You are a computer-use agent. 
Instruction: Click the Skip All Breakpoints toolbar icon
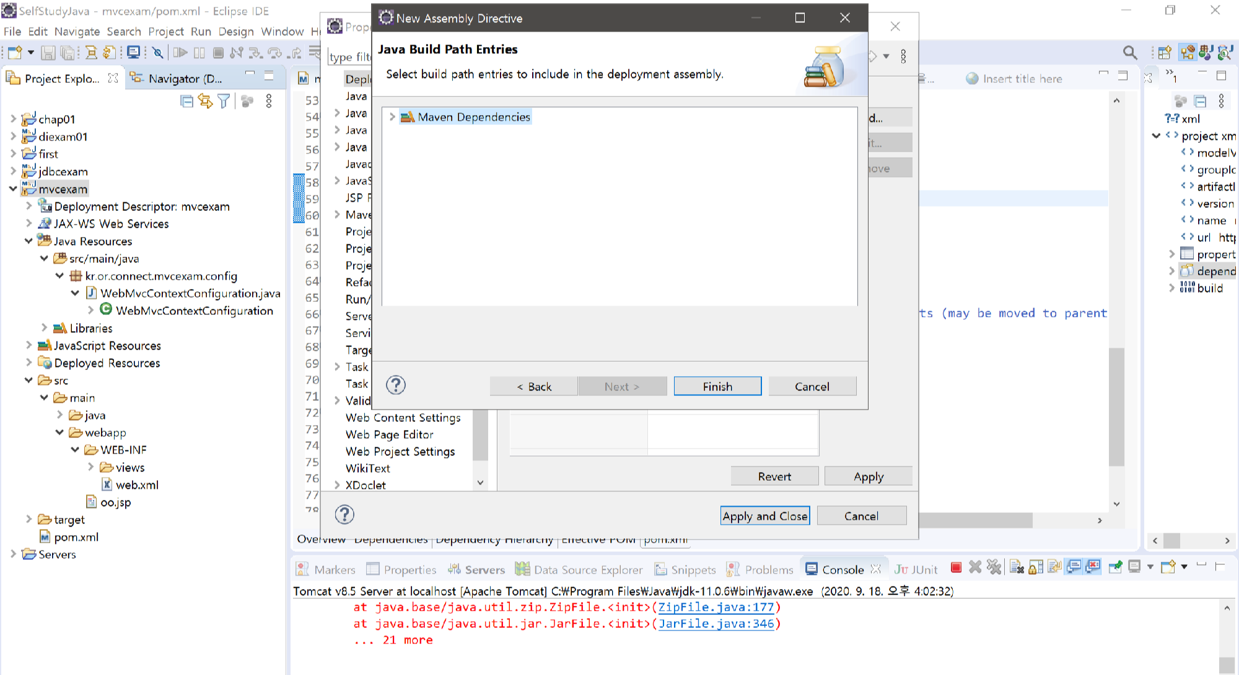point(158,53)
